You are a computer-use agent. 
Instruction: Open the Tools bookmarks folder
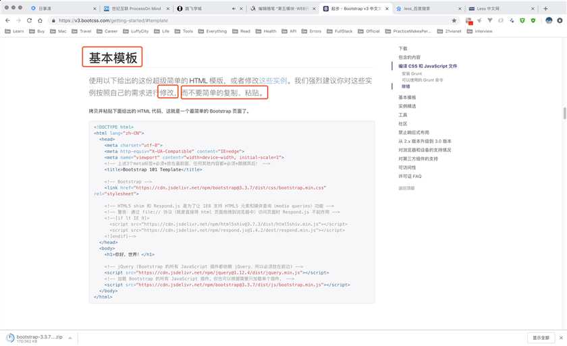[184, 32]
